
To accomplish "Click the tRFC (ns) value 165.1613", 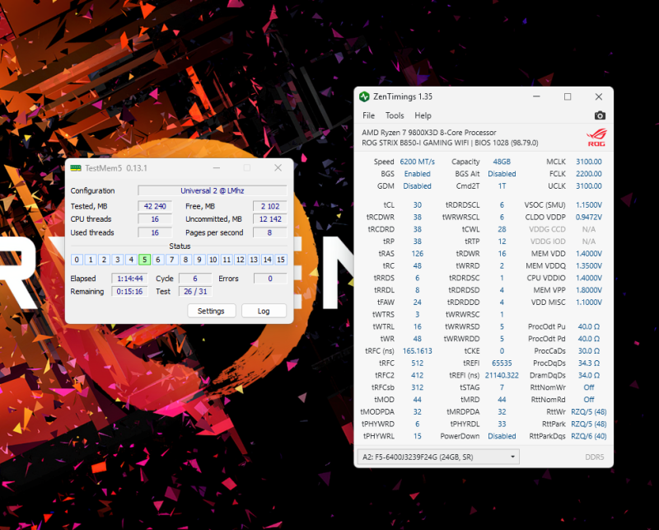I will [418, 351].
